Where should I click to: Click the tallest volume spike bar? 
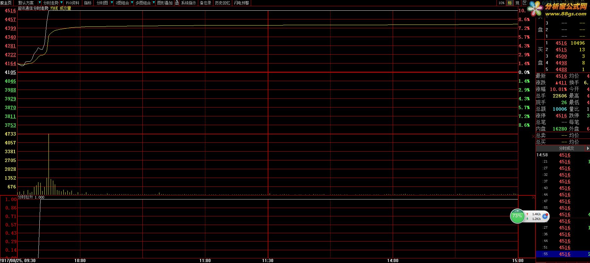click(49, 164)
